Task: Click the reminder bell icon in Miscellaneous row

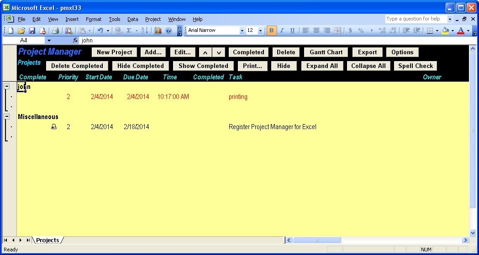Action: coord(54,126)
